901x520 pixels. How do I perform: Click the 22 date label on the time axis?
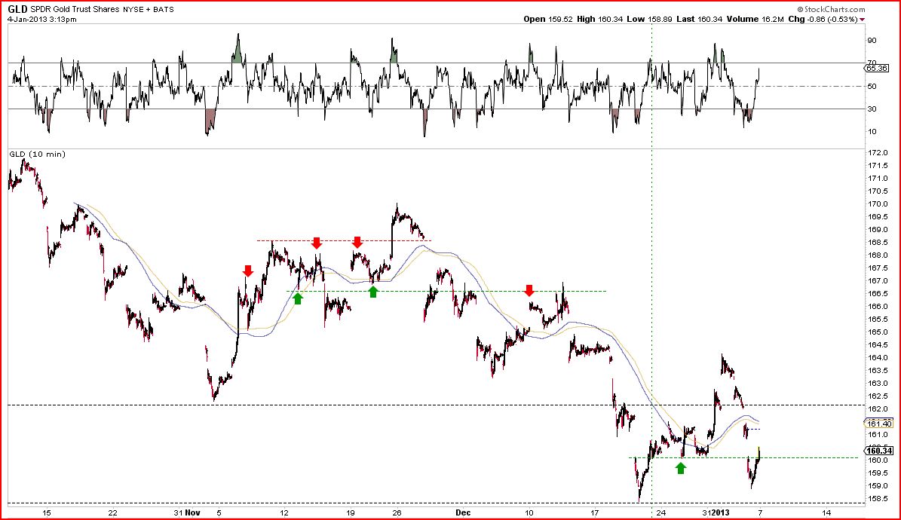point(112,512)
